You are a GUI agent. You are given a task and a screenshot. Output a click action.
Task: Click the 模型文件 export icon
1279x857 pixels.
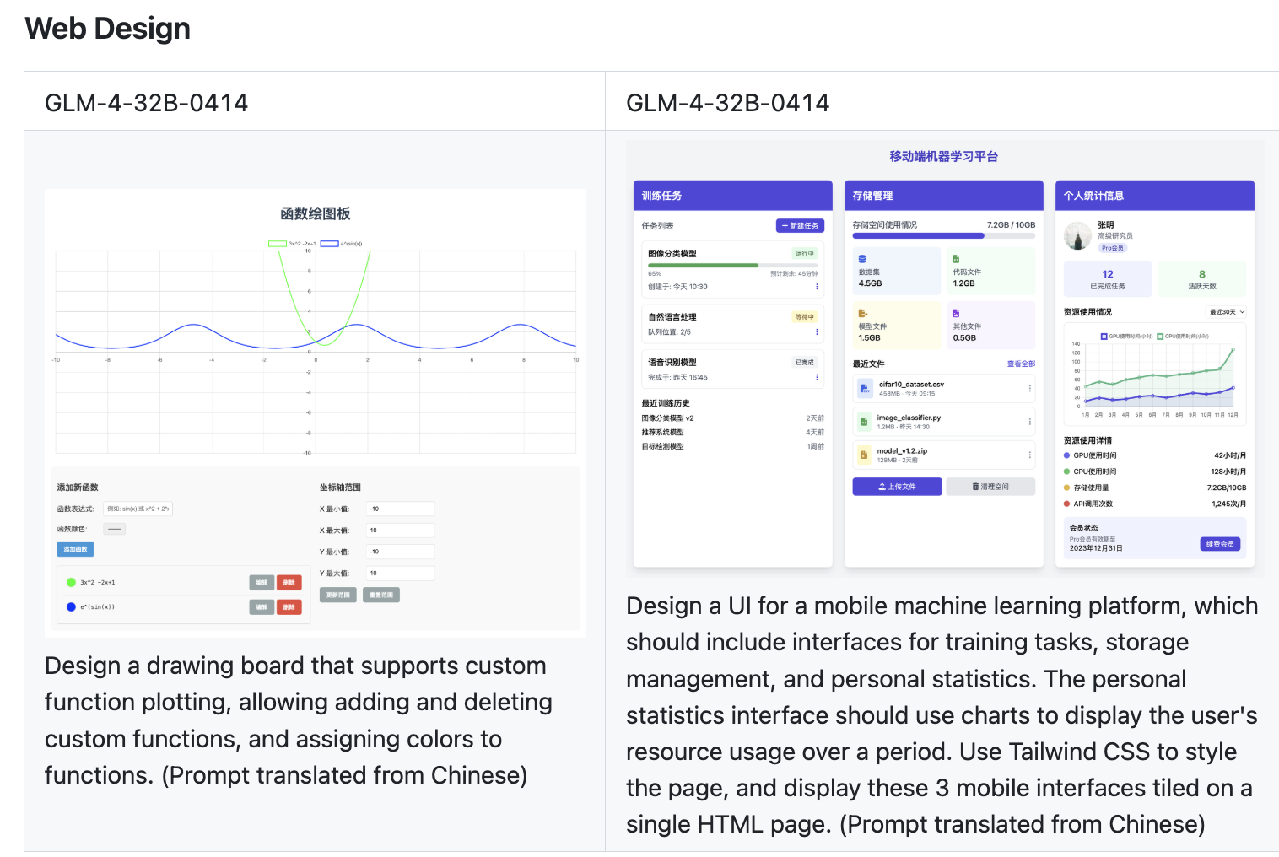pyautogui.click(x=862, y=314)
